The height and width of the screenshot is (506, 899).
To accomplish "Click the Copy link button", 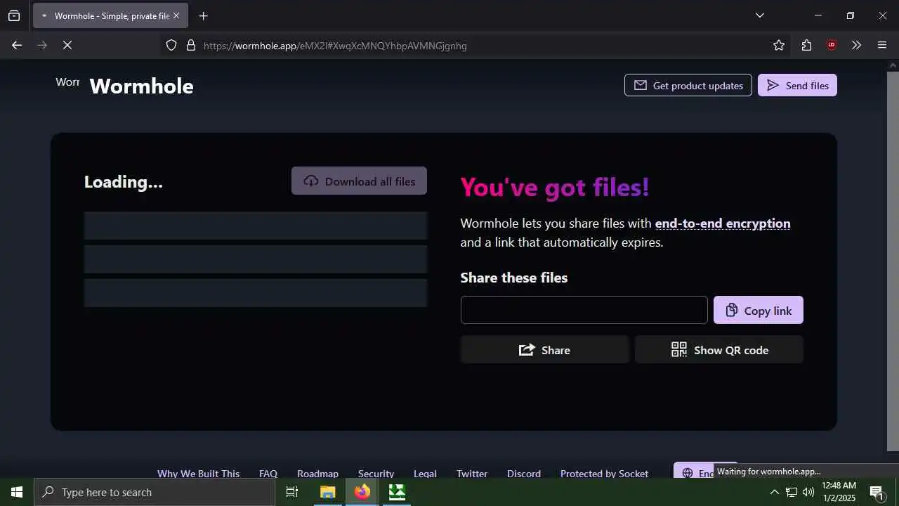I will coord(759,310).
